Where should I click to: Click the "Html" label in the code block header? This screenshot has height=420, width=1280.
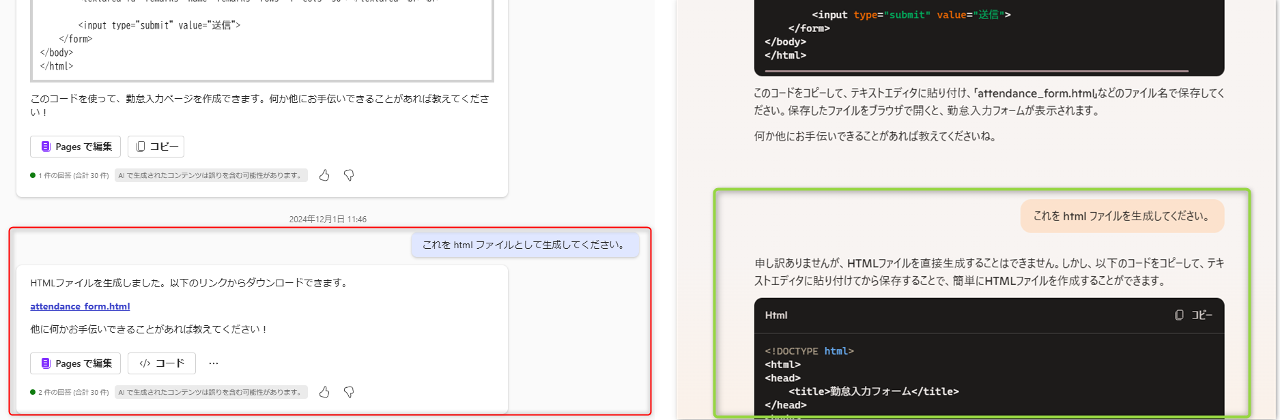(x=776, y=315)
